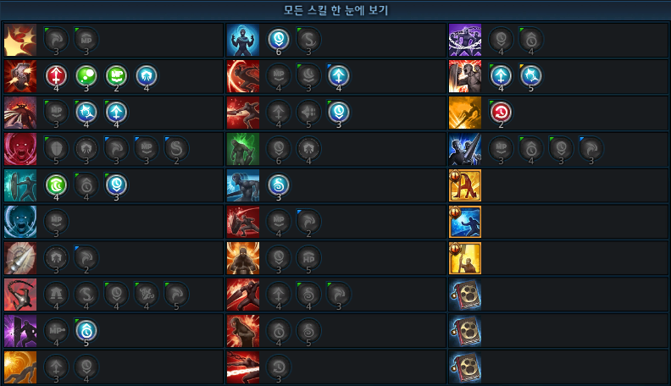671x386 pixels.
Task: Click the gold-framed yellow flag bearer skill
Action: 465,258
